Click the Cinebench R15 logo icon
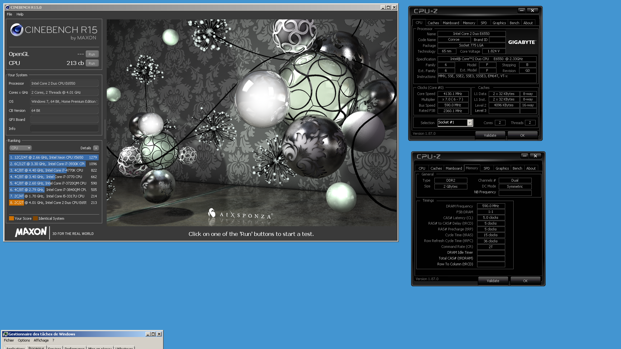 16,30
